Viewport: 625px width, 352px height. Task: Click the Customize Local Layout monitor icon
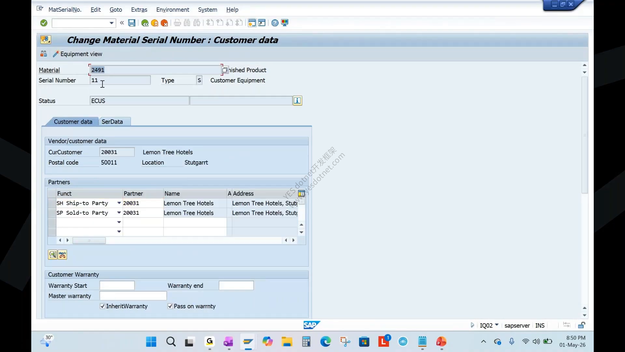pyautogui.click(x=285, y=23)
